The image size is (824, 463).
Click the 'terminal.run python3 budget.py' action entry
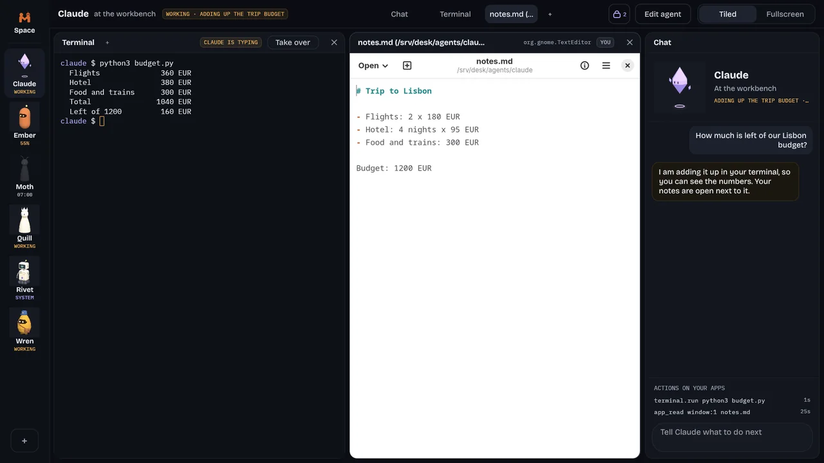[732, 401]
